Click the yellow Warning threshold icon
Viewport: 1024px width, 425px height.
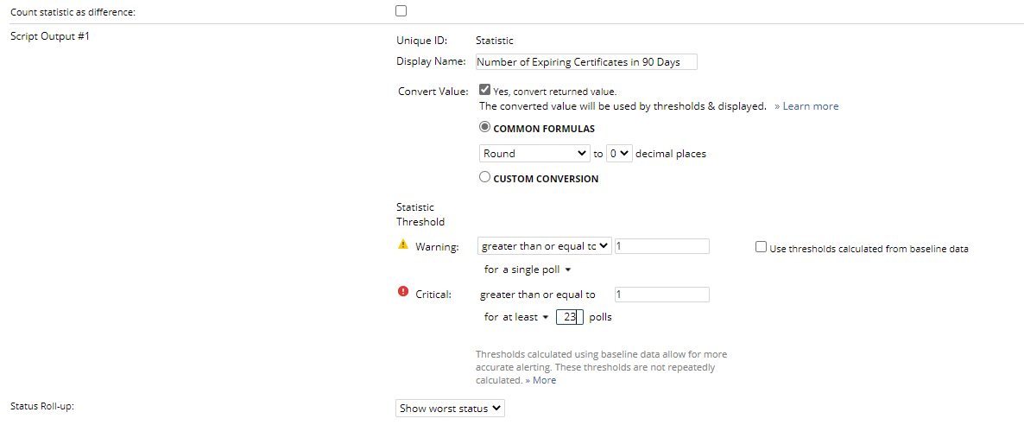tap(402, 244)
